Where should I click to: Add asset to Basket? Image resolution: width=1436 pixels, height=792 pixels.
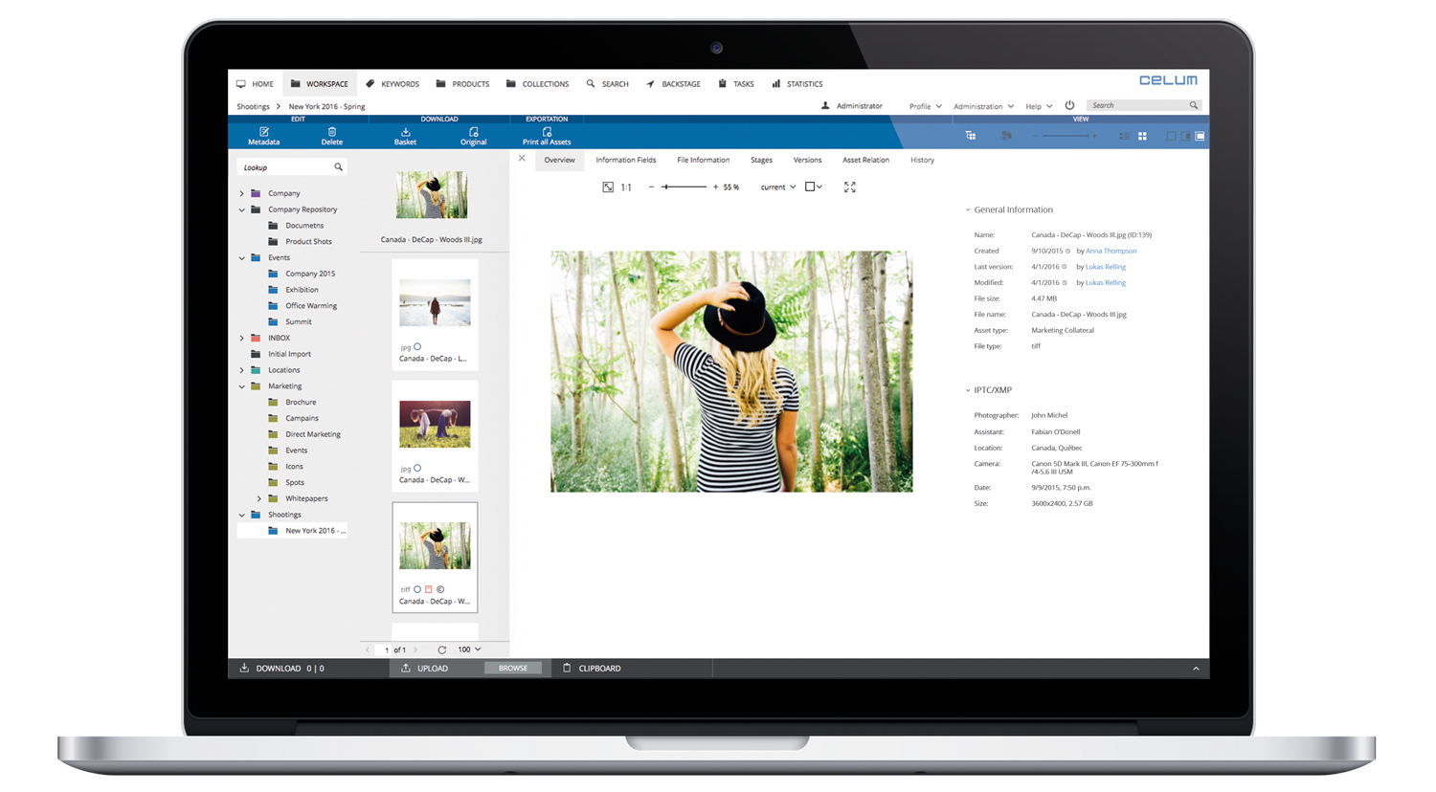pyautogui.click(x=405, y=132)
